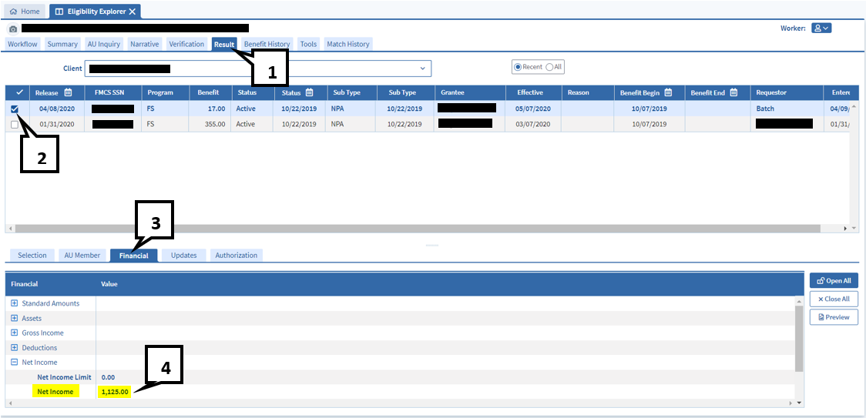
Task: Select the Recent radio button
Action: point(518,67)
